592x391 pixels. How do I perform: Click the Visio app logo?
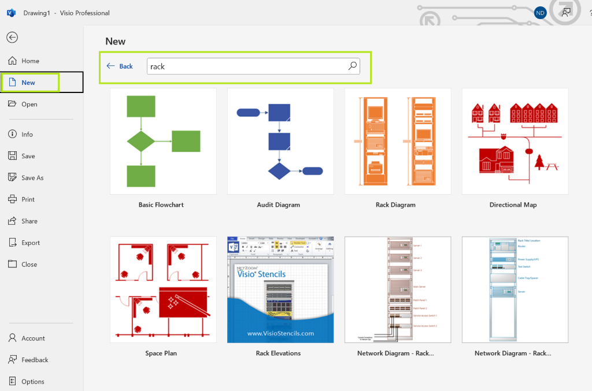(12, 13)
